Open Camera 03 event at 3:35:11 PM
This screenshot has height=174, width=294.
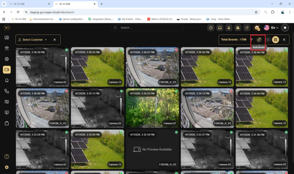(x=97, y=108)
